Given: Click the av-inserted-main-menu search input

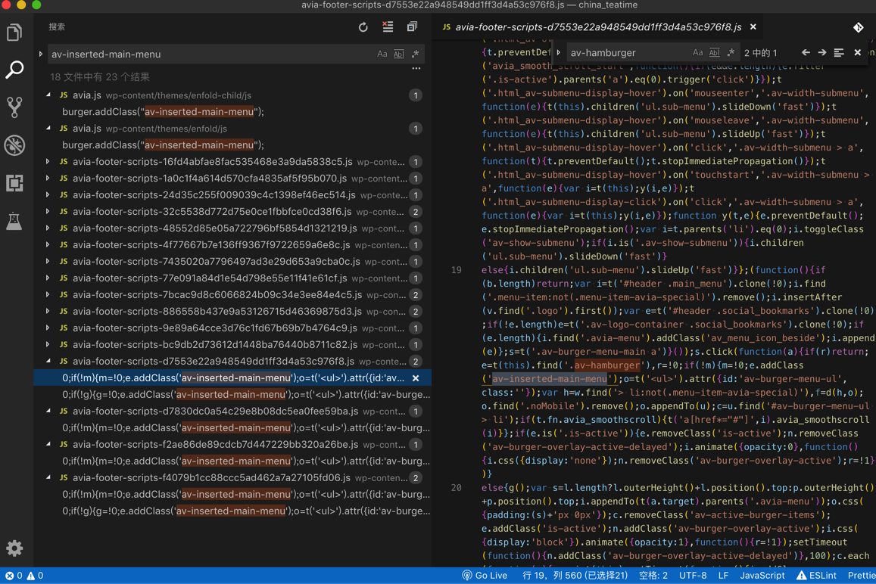Looking at the screenshot, I should (210, 54).
